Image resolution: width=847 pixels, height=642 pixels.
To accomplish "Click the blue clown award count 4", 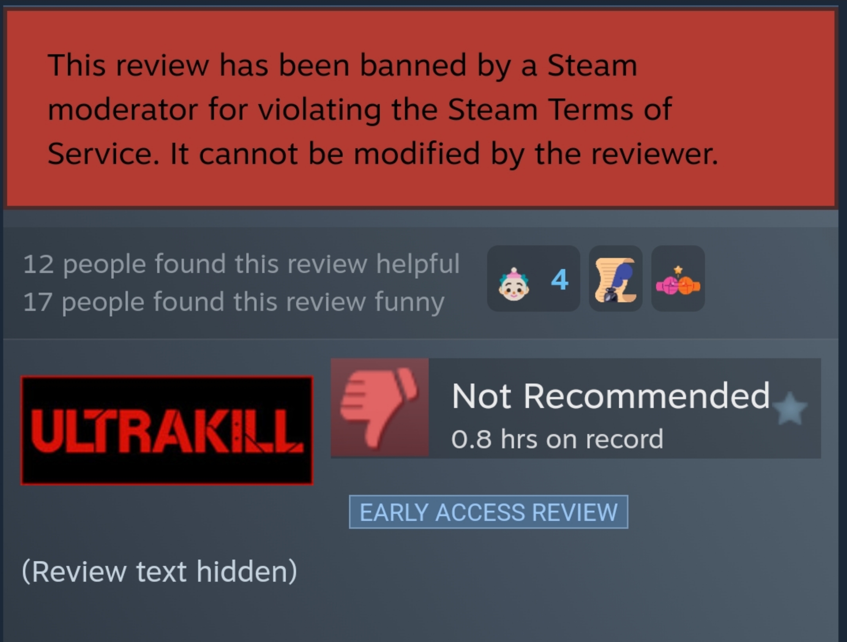I will (560, 280).
